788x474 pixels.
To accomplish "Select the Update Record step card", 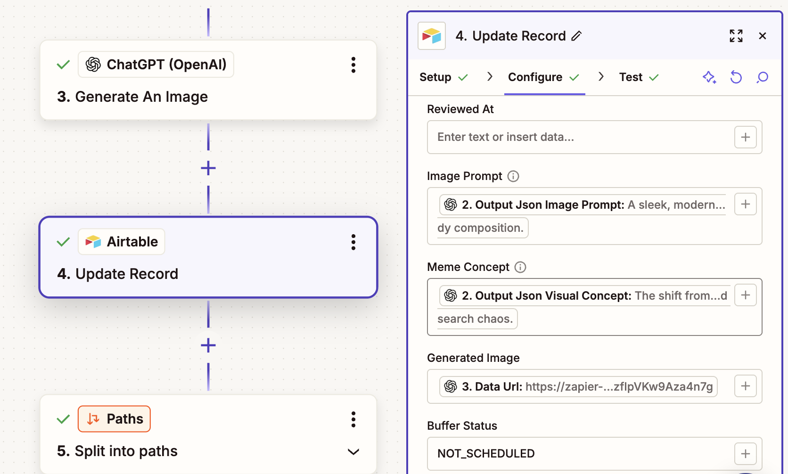I will pos(208,257).
